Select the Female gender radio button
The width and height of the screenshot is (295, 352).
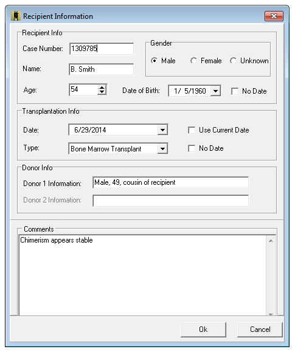pyautogui.click(x=193, y=61)
